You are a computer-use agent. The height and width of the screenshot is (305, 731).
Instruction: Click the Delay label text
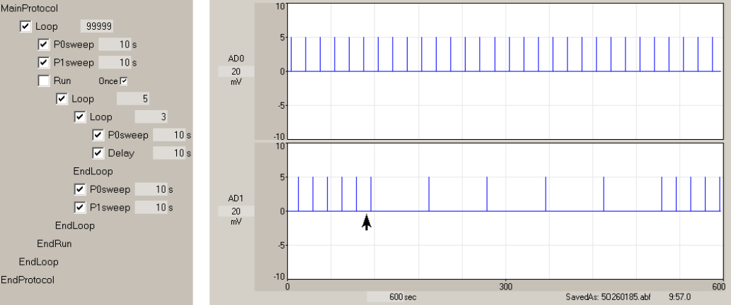tap(121, 153)
